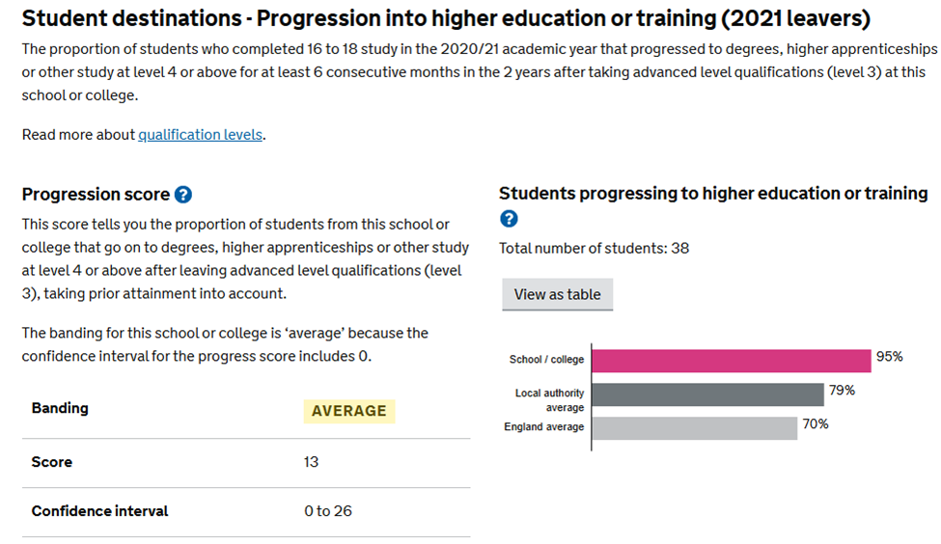941x544 pixels.
Task: Select the Banding row label
Action: click(x=60, y=408)
